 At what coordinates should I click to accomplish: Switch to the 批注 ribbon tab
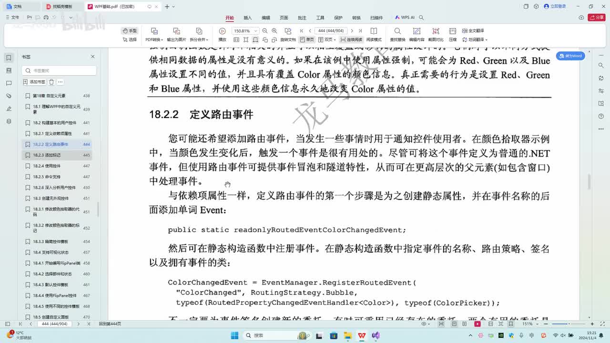(x=302, y=18)
